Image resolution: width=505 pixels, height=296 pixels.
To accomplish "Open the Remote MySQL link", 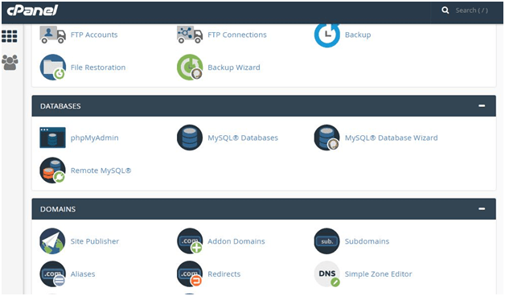I will [101, 171].
